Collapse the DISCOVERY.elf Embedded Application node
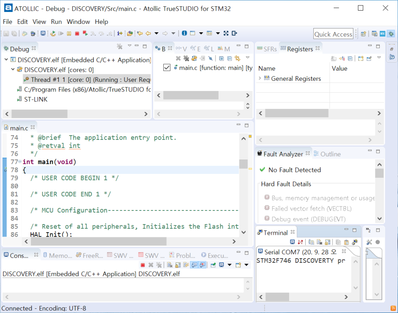 click(6, 60)
